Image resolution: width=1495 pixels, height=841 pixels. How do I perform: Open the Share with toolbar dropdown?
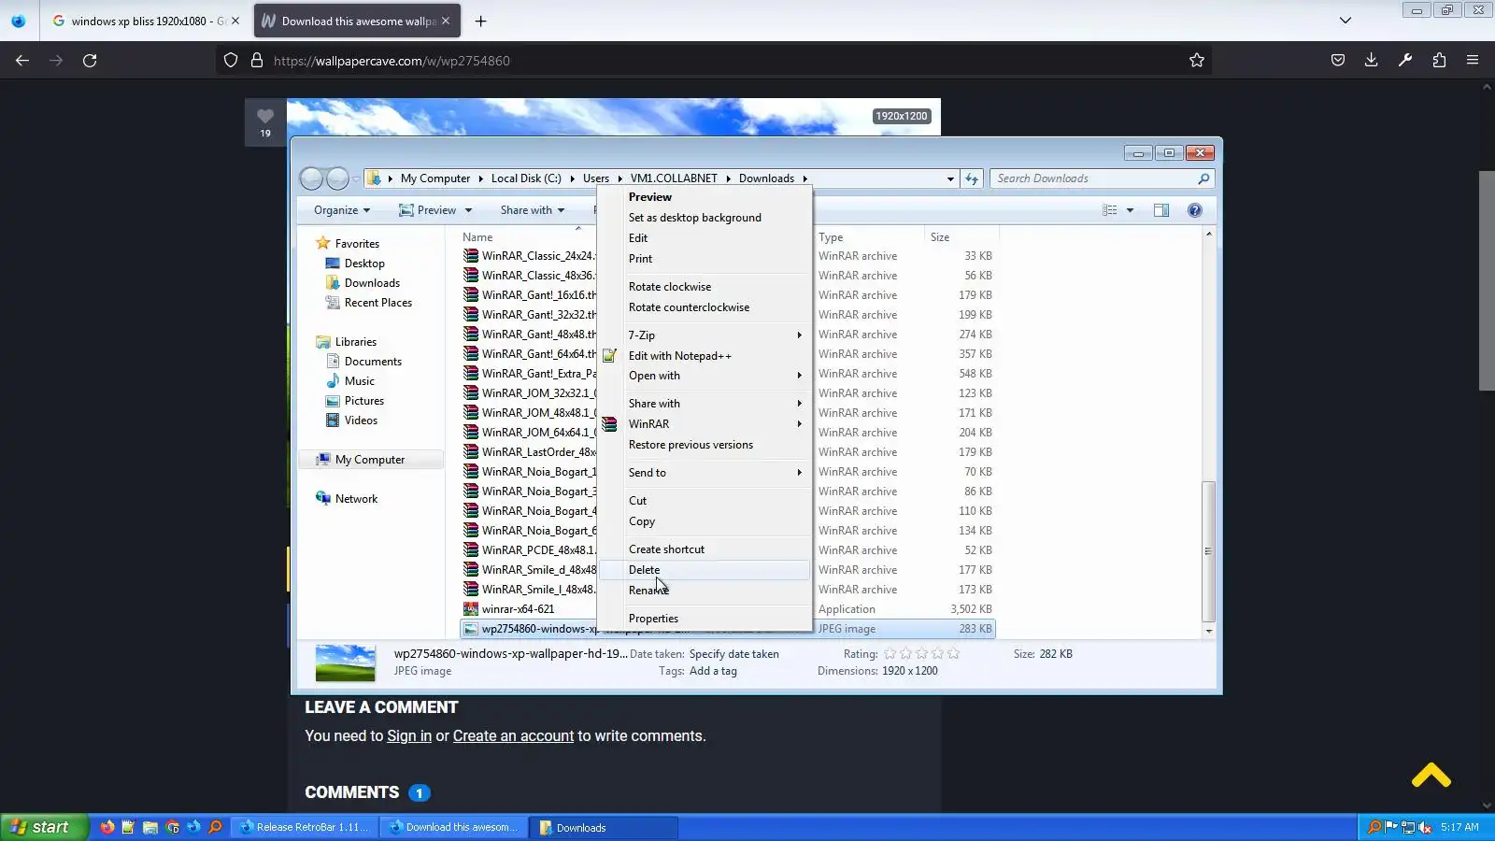532,210
